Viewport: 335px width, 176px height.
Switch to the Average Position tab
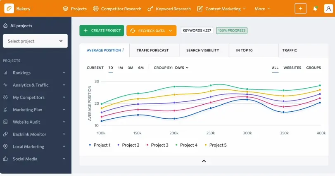(x=104, y=50)
